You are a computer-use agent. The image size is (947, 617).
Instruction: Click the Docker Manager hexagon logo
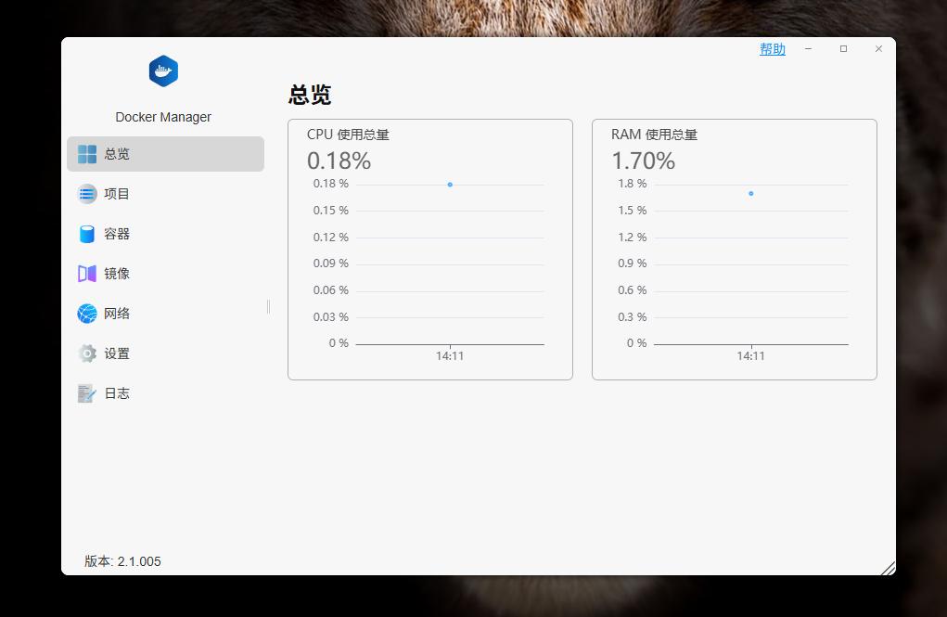pos(163,71)
